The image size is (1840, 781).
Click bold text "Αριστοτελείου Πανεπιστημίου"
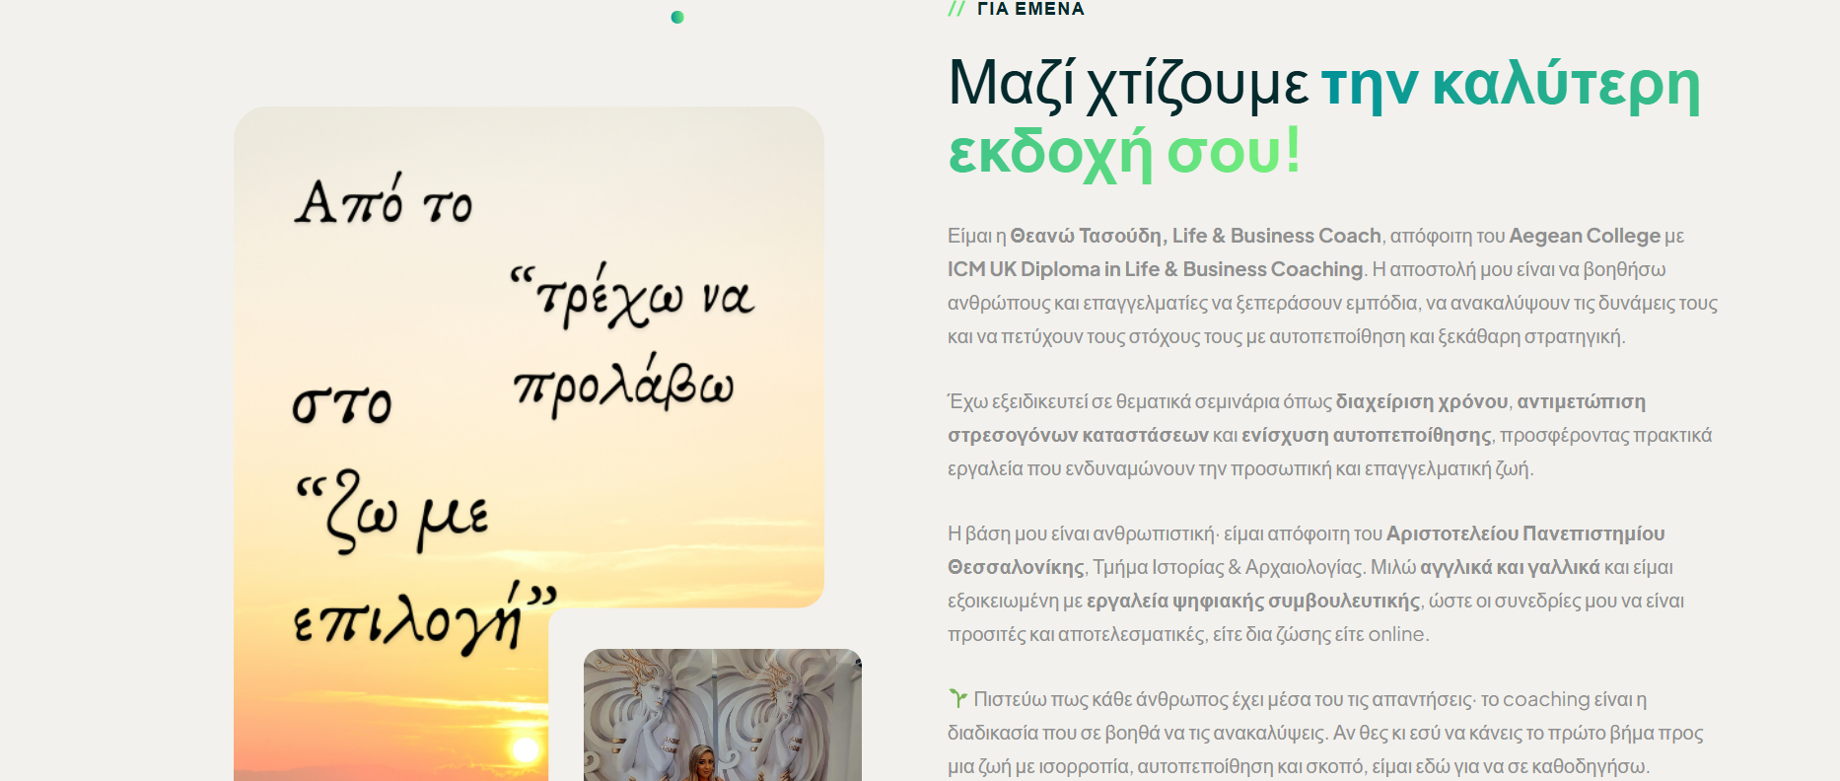click(x=1524, y=533)
